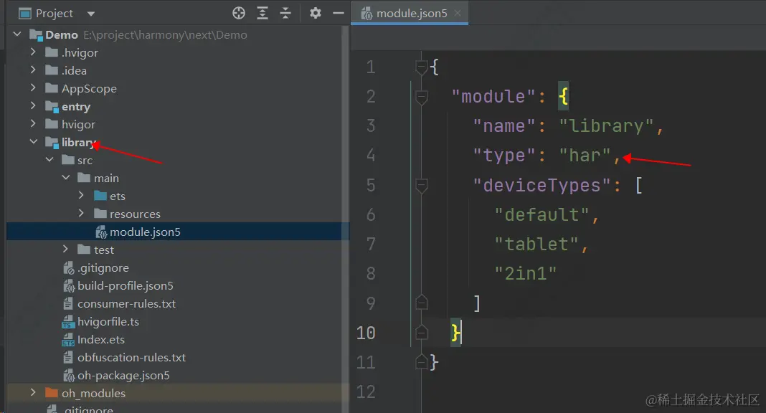Expand the resources folder

point(82,214)
